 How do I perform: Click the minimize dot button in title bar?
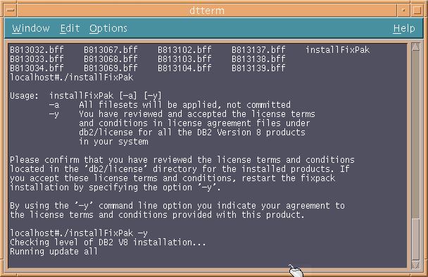403,10
